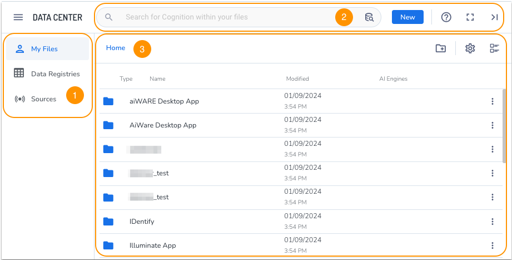The image size is (512, 260).
Task: Open the help question mark icon
Action: point(446,17)
